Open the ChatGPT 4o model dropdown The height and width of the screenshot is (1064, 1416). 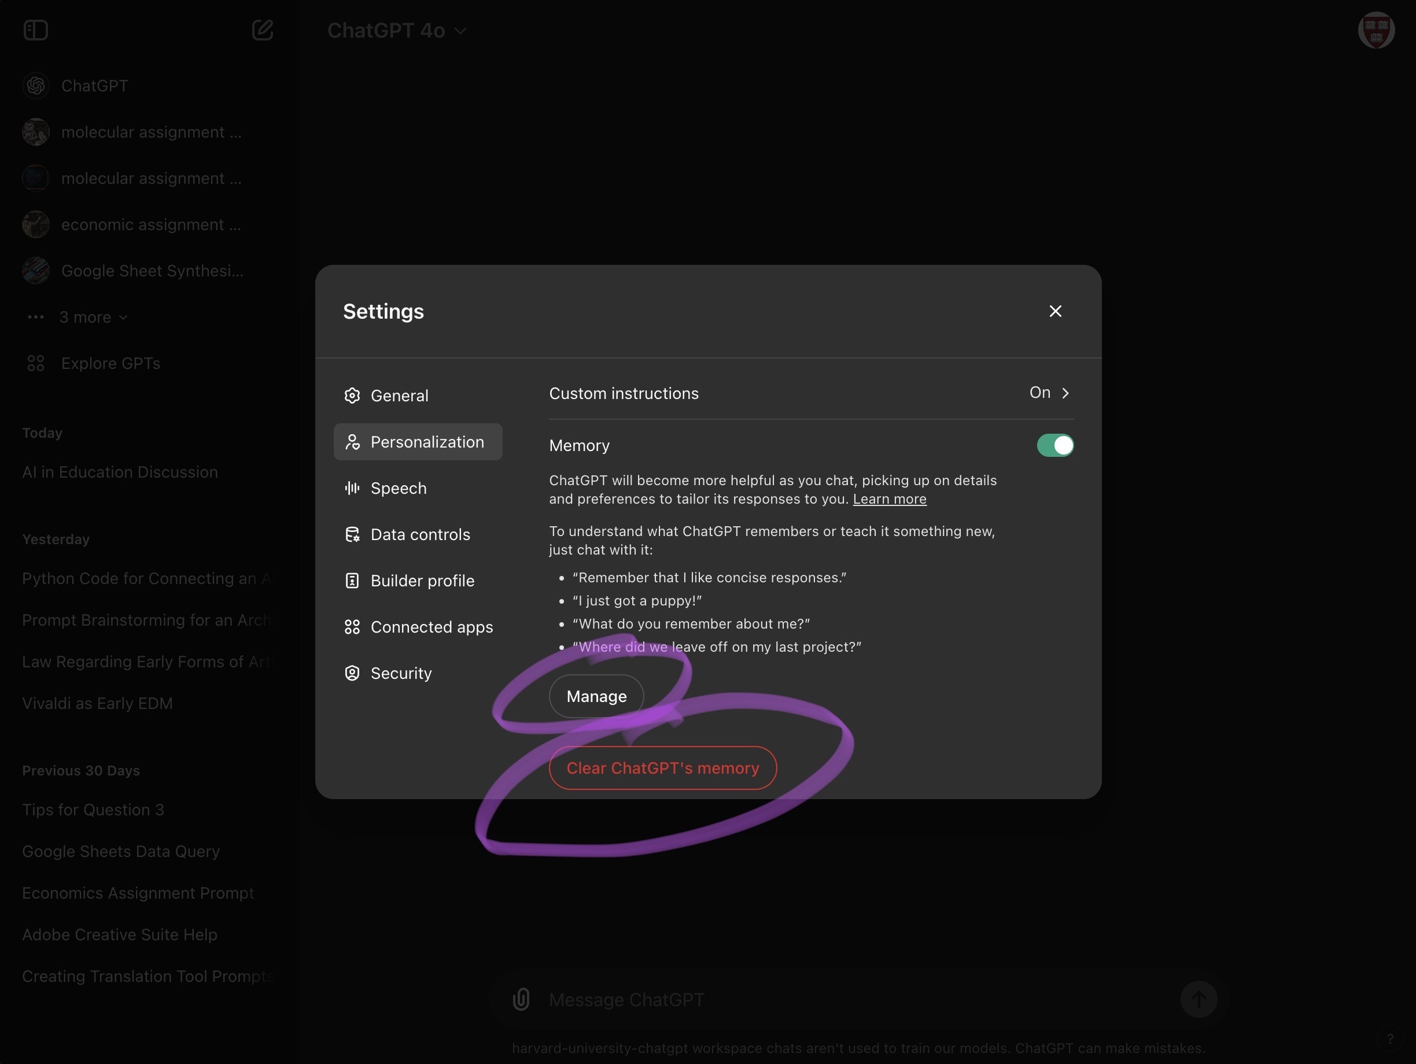(x=396, y=30)
